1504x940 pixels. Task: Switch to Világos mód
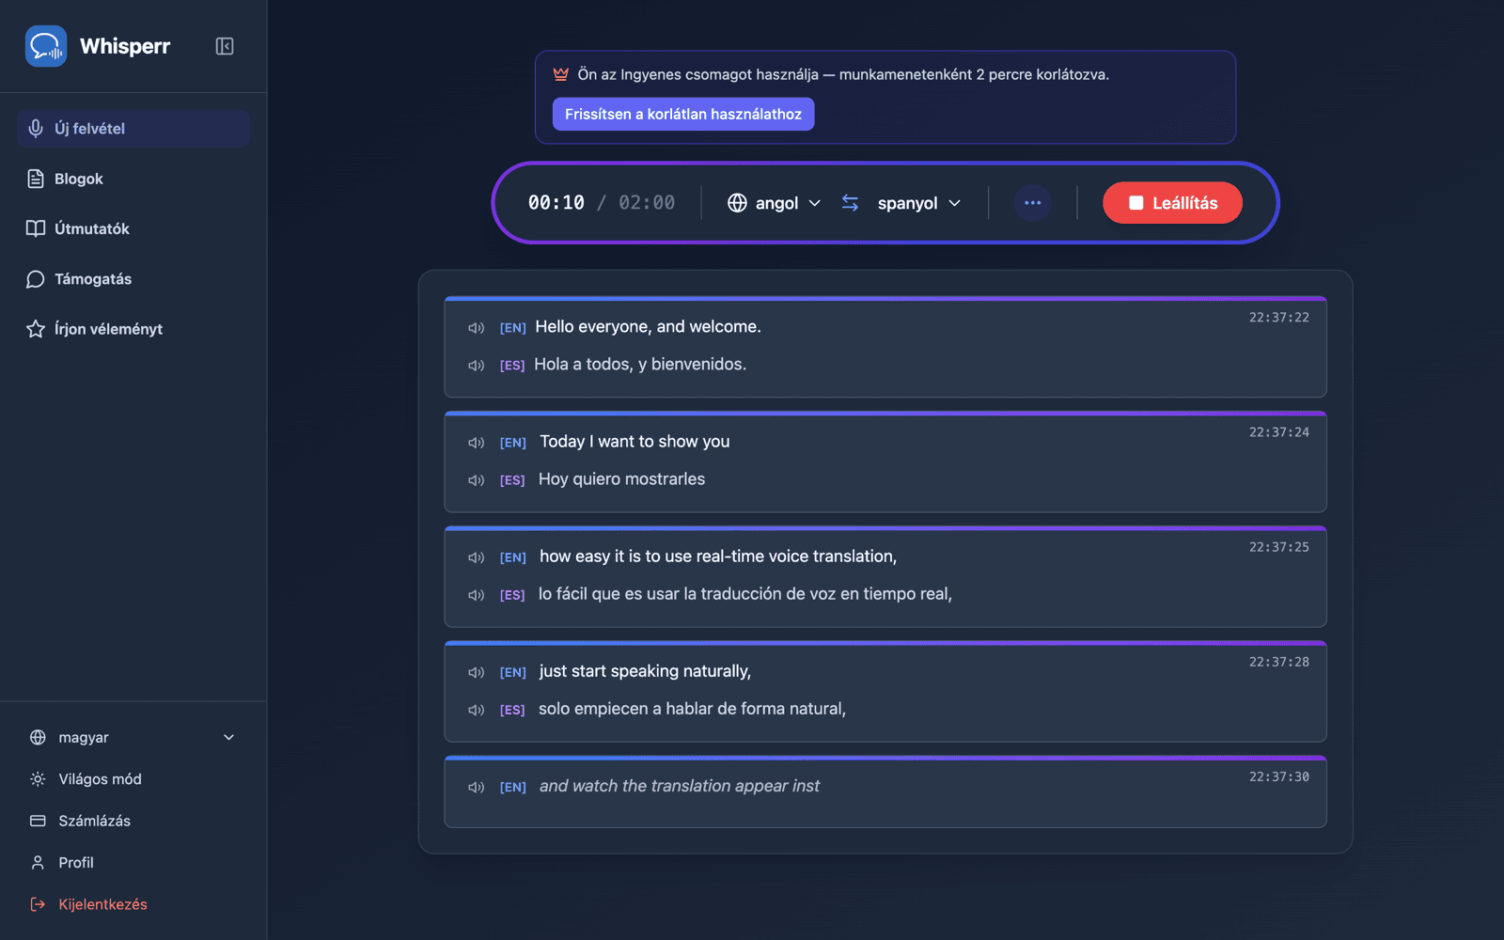coord(133,779)
